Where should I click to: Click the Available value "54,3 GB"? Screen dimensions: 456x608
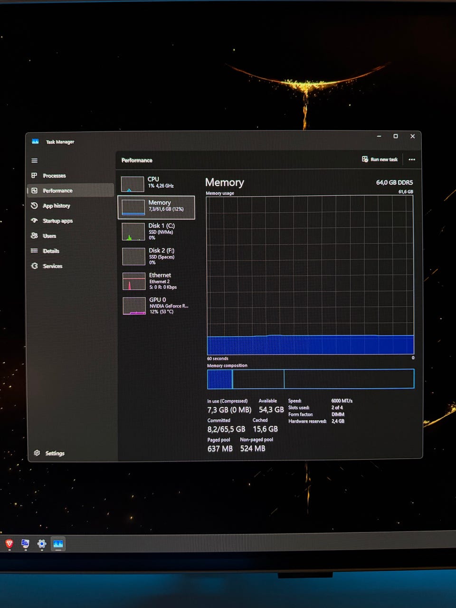point(271,409)
